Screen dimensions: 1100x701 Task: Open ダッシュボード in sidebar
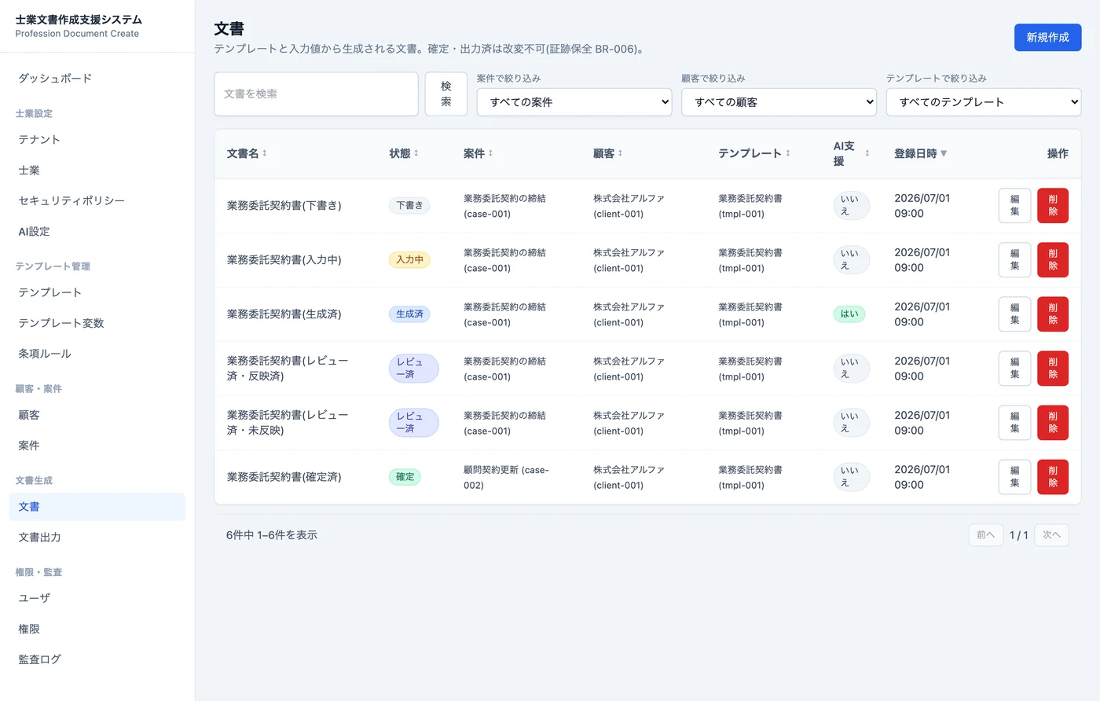(97, 79)
